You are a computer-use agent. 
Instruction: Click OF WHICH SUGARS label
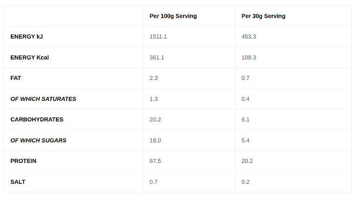38,140
